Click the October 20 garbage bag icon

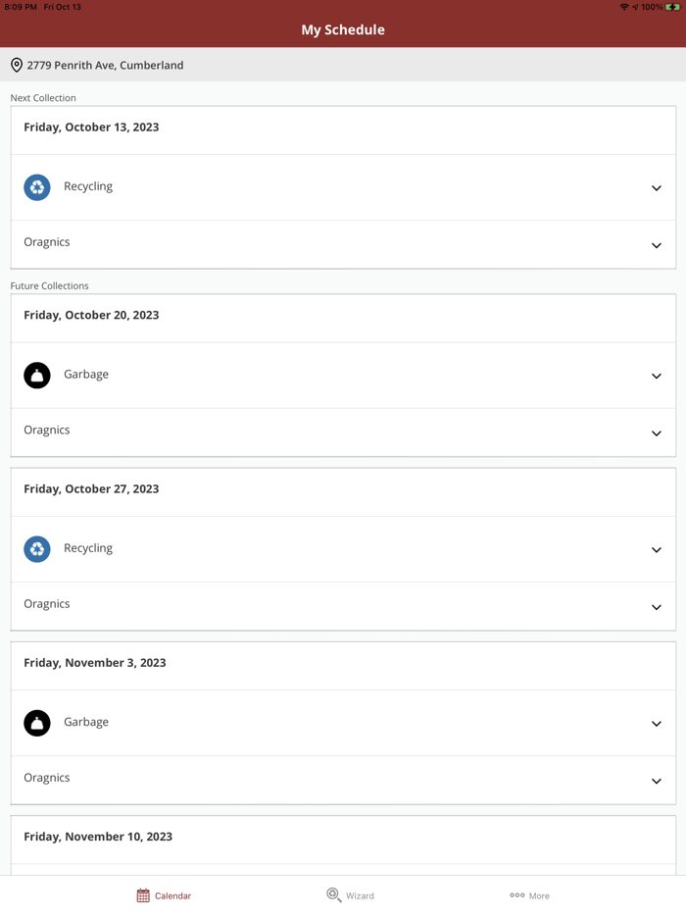[37, 375]
